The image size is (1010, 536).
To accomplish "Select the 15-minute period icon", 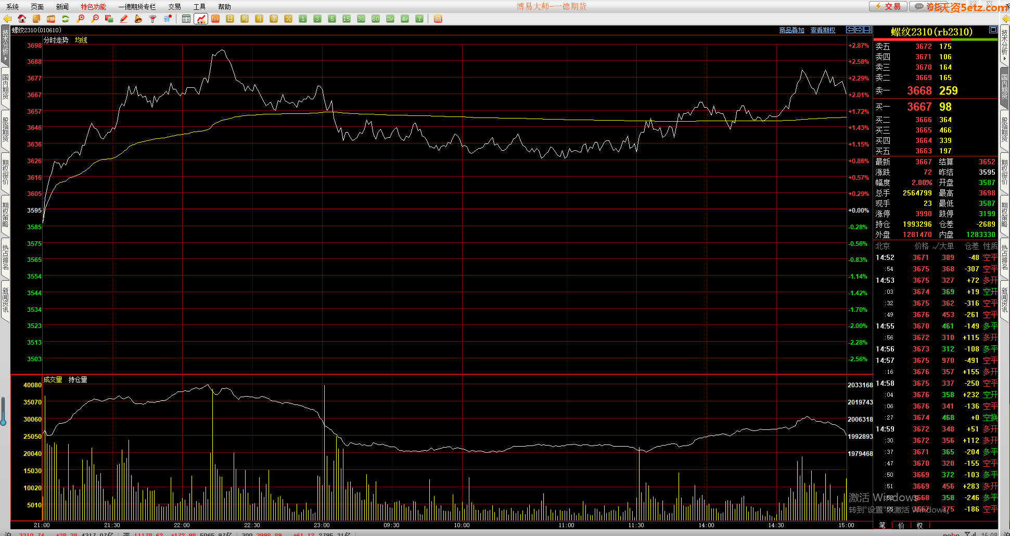I will click(347, 19).
